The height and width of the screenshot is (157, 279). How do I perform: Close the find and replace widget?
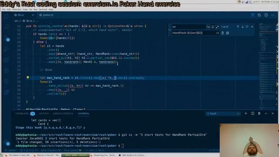(x=252, y=27)
